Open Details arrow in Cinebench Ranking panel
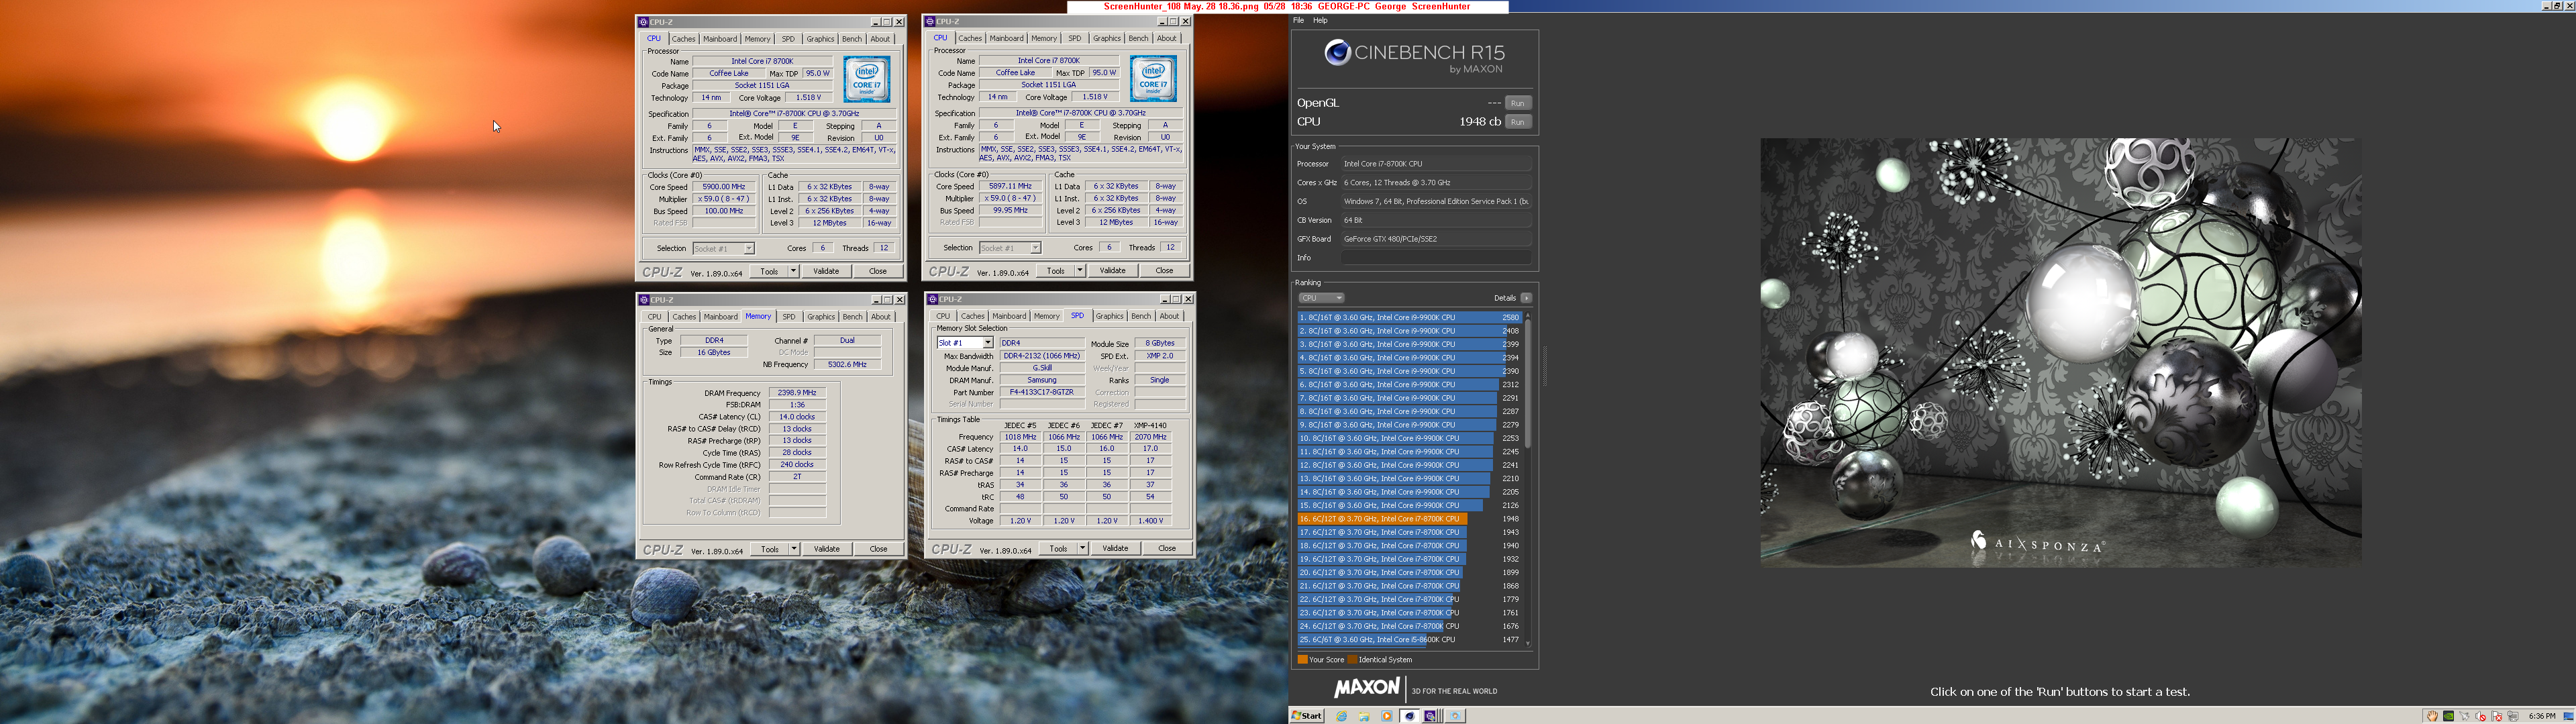Viewport: 2576px width, 724px height. coord(1526,298)
